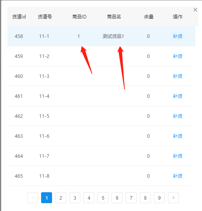Select lane Id cell 465
Viewport: 202px width, 211px height.
pyautogui.click(x=19, y=176)
